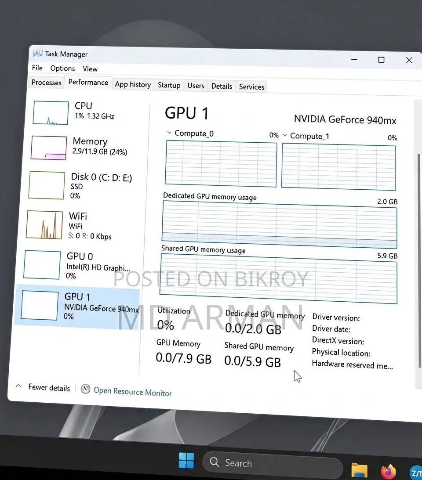422x480 pixels.
Task: Switch to the Users tab
Action: (x=196, y=86)
